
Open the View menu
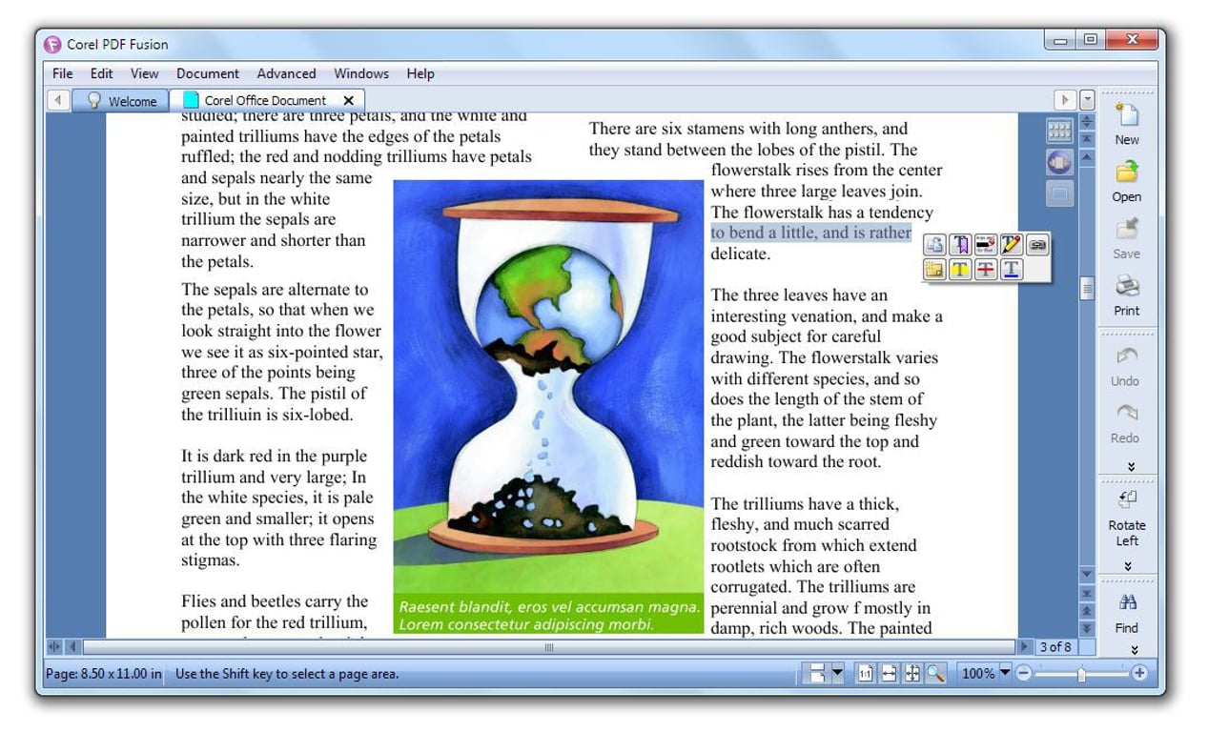click(x=145, y=73)
